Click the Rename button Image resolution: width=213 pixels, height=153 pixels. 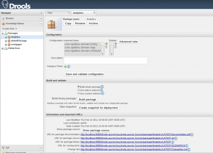(x=80, y=23)
